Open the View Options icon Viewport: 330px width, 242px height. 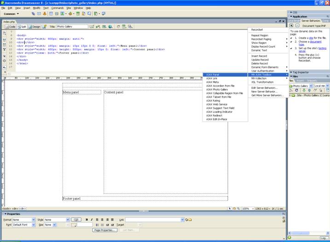124,27
